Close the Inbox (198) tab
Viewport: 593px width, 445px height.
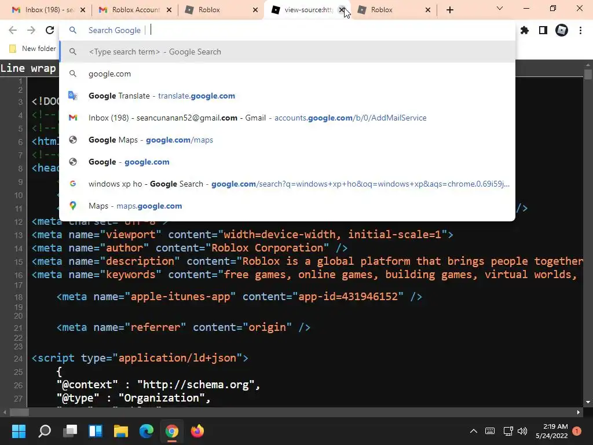83,10
